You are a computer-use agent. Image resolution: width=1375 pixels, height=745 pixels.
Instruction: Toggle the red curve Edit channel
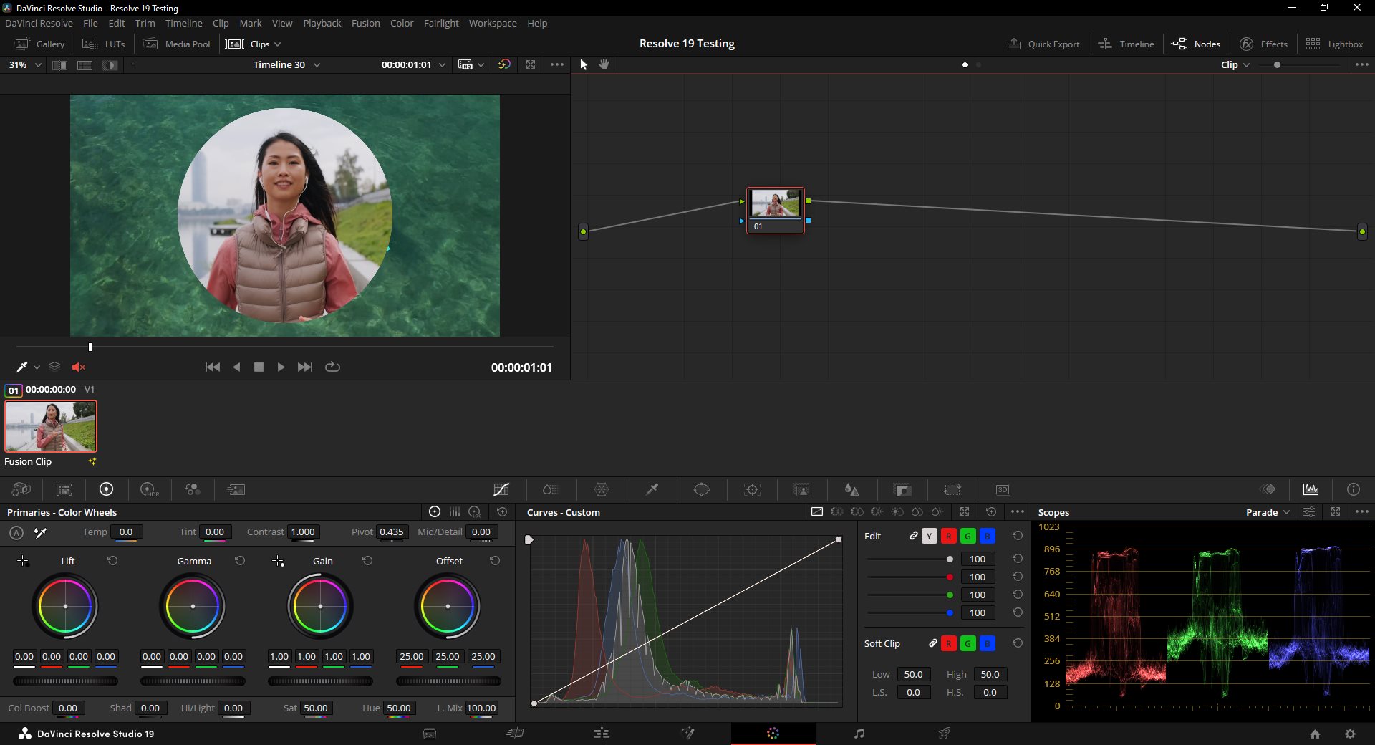click(x=948, y=536)
